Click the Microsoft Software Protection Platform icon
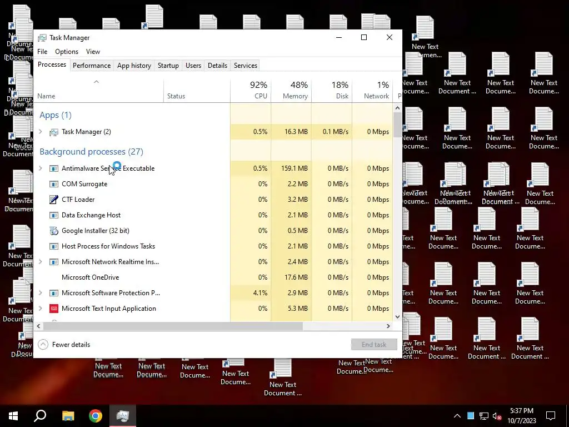 [x=54, y=293]
